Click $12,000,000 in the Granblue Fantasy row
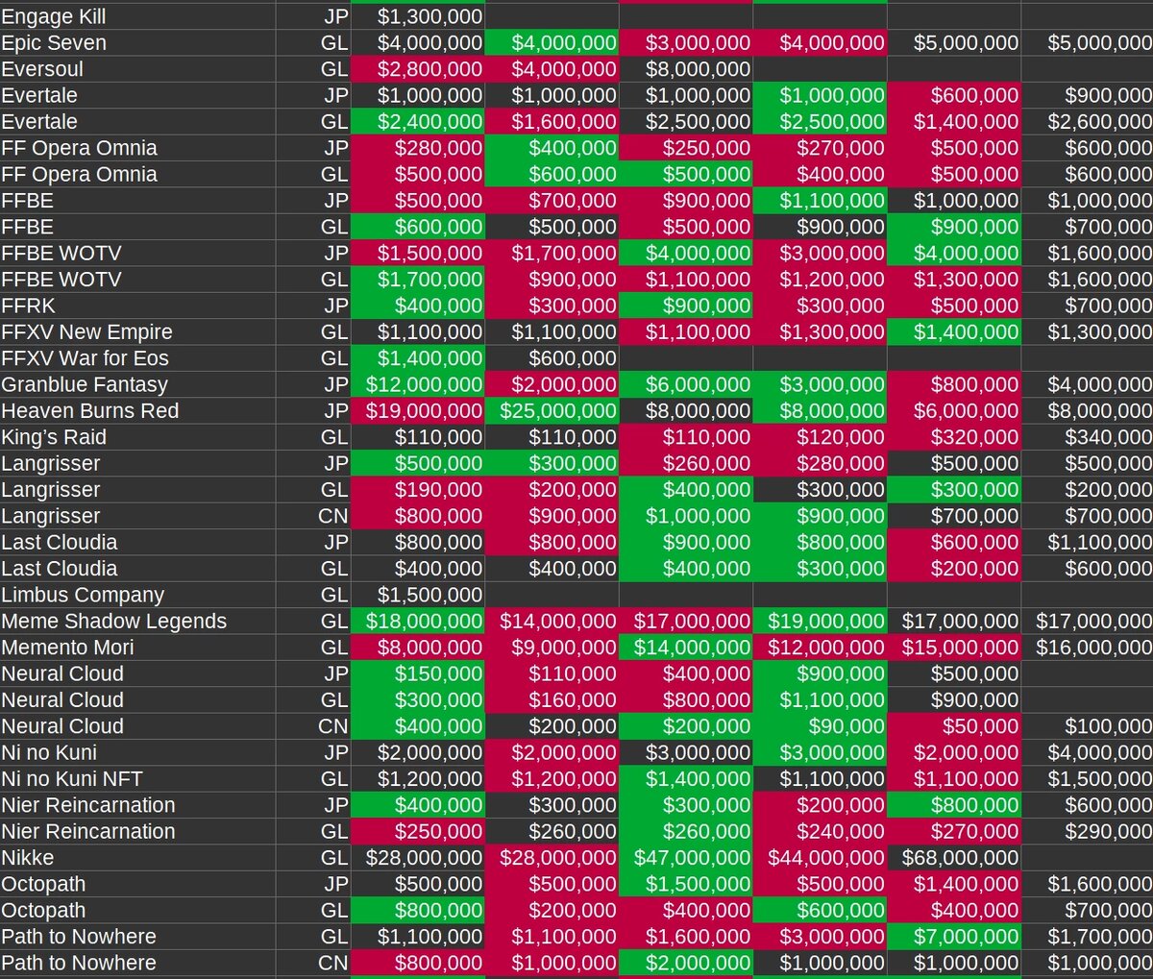This screenshot has width=1153, height=979. pyautogui.click(x=418, y=384)
